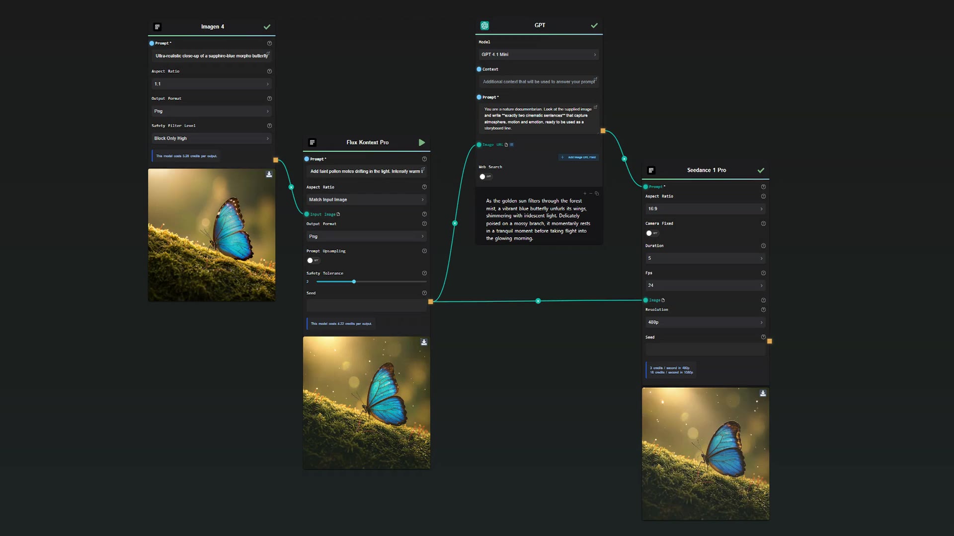Expand the GPT prompt field via its corner icon
This screenshot has height=536, width=954.
[596, 107]
